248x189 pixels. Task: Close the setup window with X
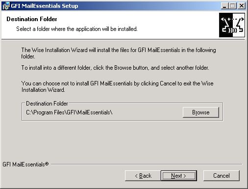click(x=242, y=6)
